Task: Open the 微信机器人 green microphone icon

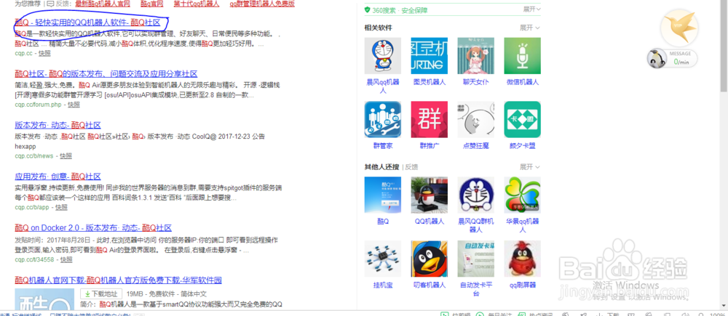Action: click(522, 56)
